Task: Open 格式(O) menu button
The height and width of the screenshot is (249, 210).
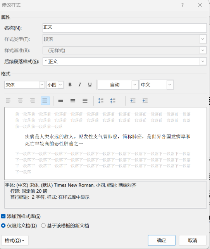Action: pos(15,240)
